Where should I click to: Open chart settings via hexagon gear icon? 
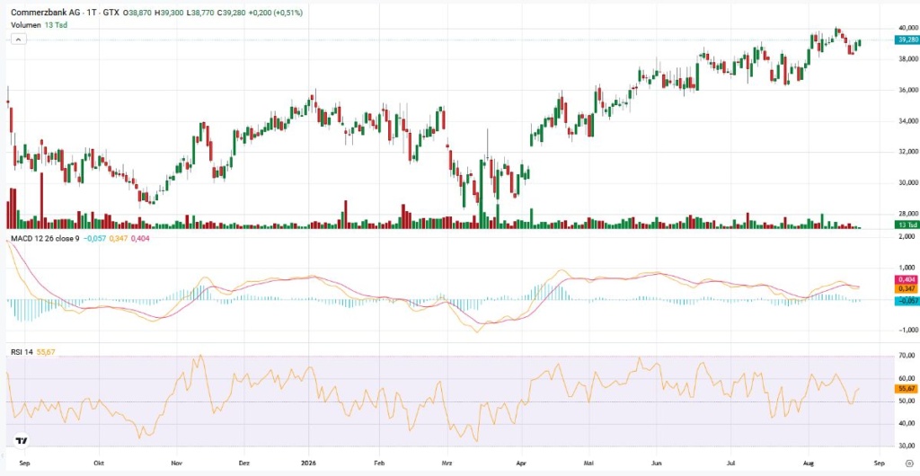[907, 463]
